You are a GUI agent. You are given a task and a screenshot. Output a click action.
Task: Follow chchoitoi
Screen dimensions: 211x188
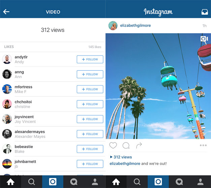pyautogui.click(x=90, y=104)
